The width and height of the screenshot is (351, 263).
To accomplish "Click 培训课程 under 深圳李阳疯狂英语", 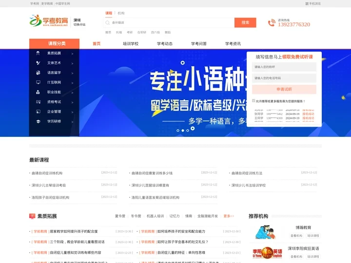I will (x=313, y=257).
